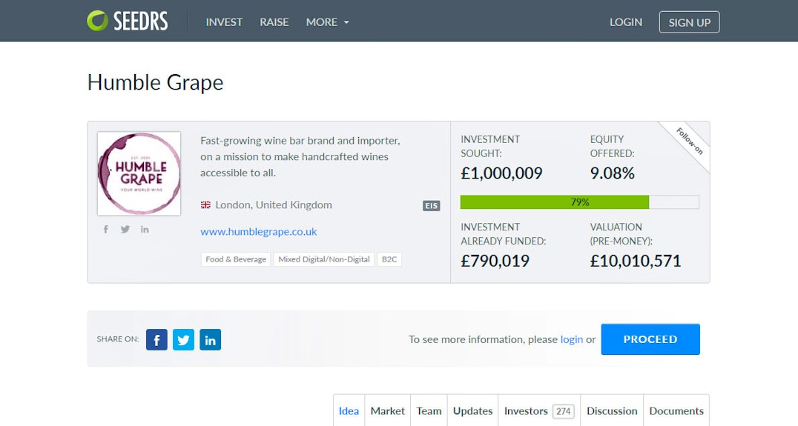798x426 pixels.
Task: Click the Humble Grape logo image
Action: pyautogui.click(x=139, y=173)
